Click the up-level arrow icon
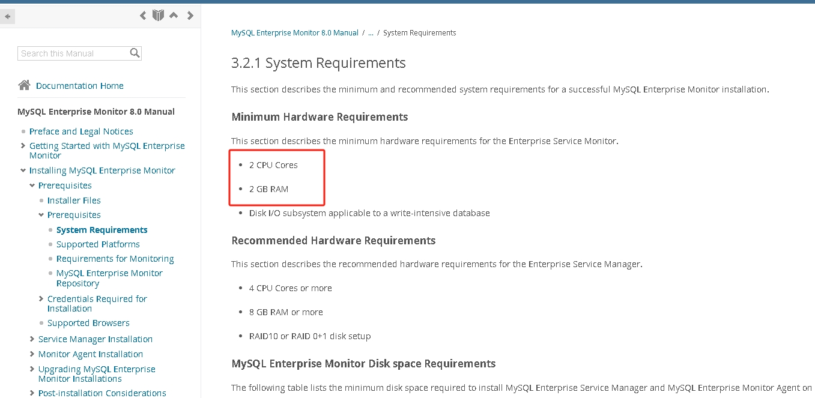The height and width of the screenshot is (398, 815). pyautogui.click(x=174, y=15)
